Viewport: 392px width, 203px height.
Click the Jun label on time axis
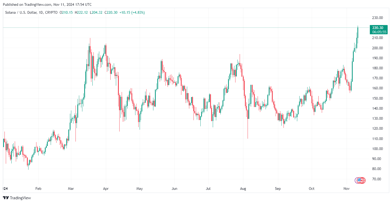click(174, 189)
